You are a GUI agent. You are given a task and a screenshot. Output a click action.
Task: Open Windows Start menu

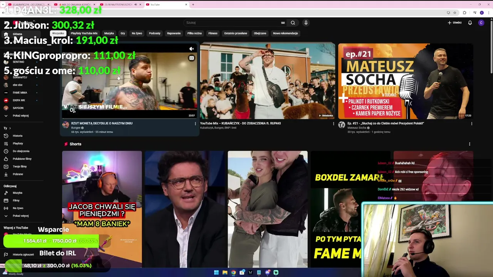pyautogui.click(x=216, y=272)
